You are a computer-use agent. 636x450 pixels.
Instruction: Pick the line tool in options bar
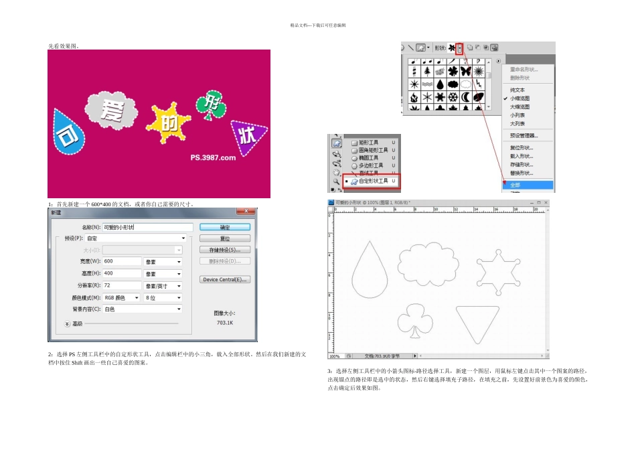411,48
